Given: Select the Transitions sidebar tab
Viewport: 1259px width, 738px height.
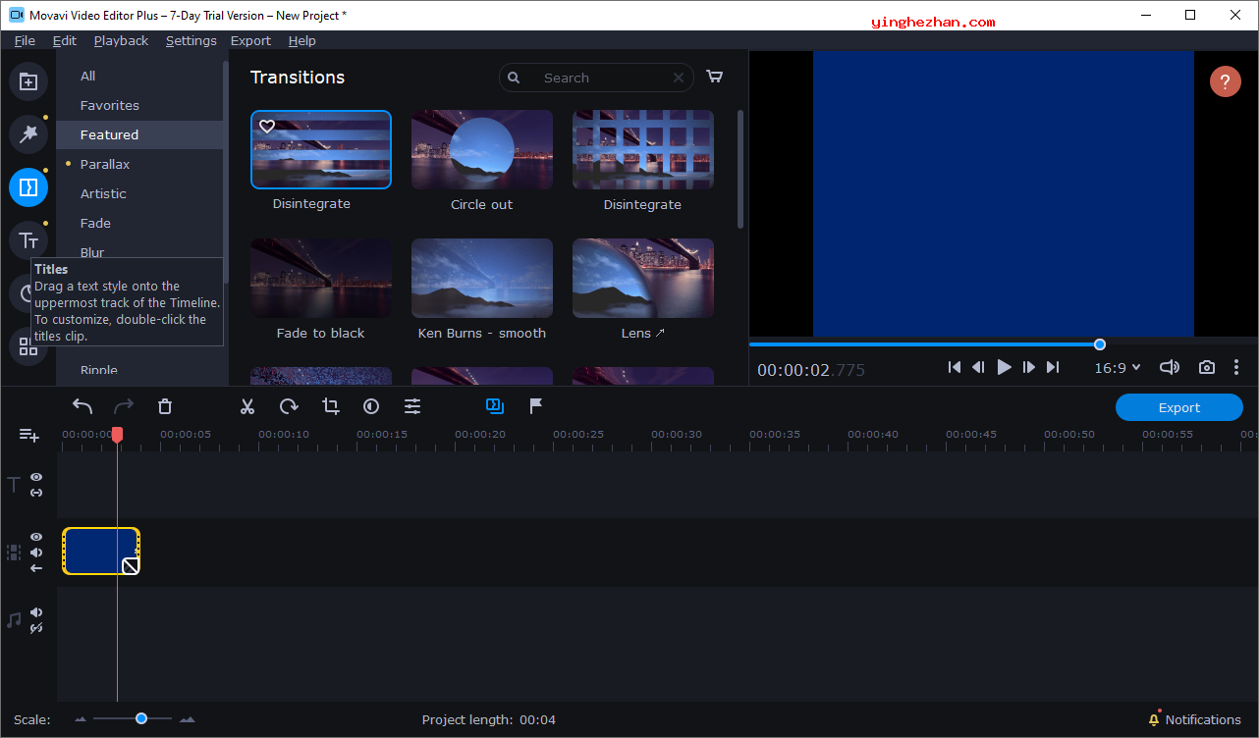Looking at the screenshot, I should [x=28, y=187].
